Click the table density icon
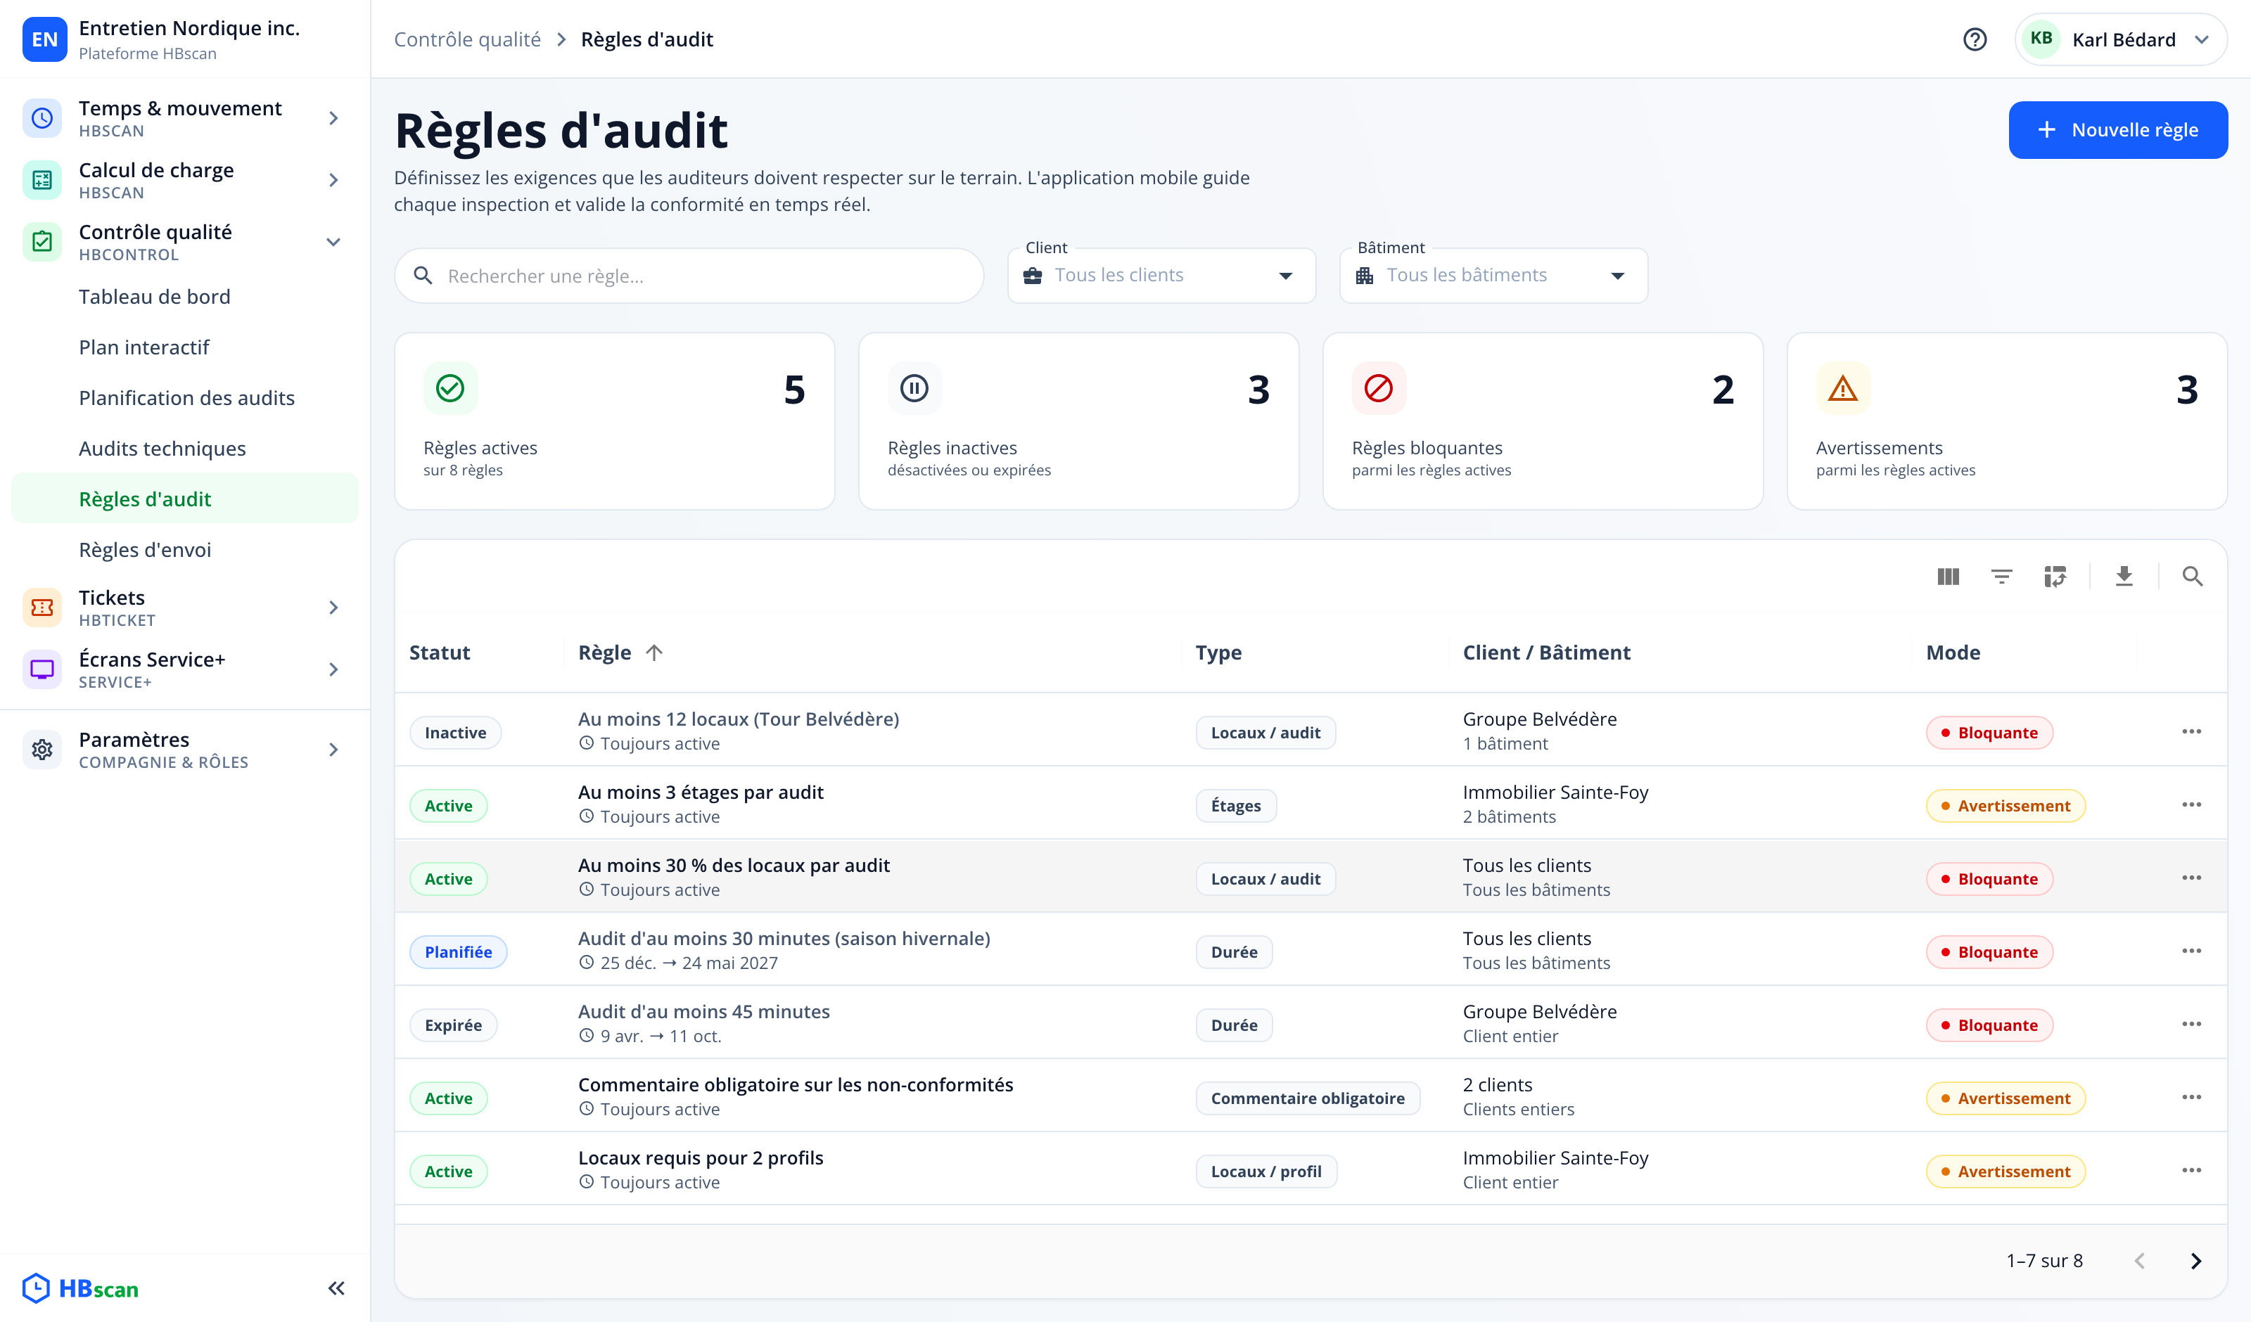The image size is (2251, 1322). pyautogui.click(x=2055, y=576)
